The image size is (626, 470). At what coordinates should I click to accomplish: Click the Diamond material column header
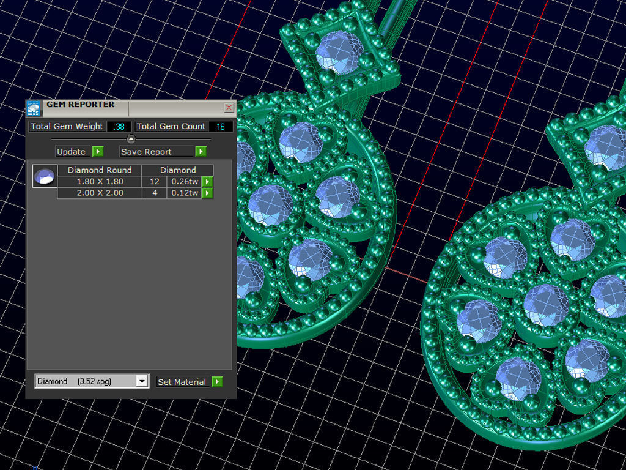point(178,170)
